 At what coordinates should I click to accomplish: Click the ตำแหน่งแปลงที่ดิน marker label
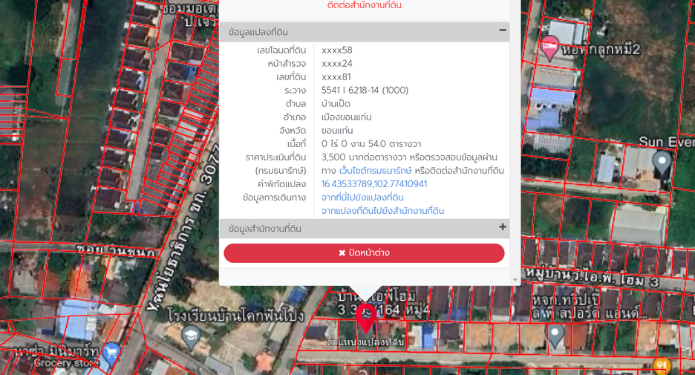click(365, 342)
